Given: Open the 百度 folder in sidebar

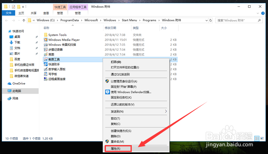Looking at the screenshot, I should pyautogui.click(x=17, y=59).
